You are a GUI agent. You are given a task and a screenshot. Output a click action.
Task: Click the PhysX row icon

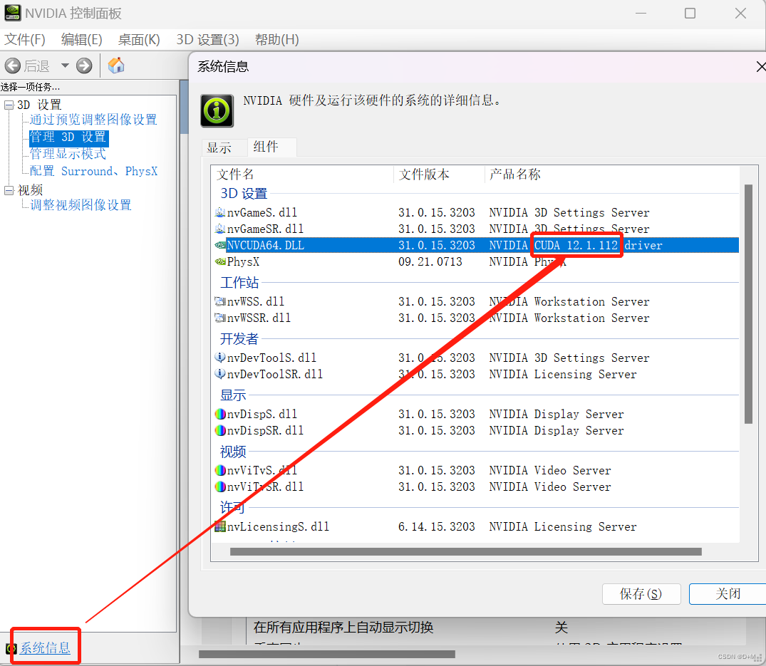click(x=220, y=261)
